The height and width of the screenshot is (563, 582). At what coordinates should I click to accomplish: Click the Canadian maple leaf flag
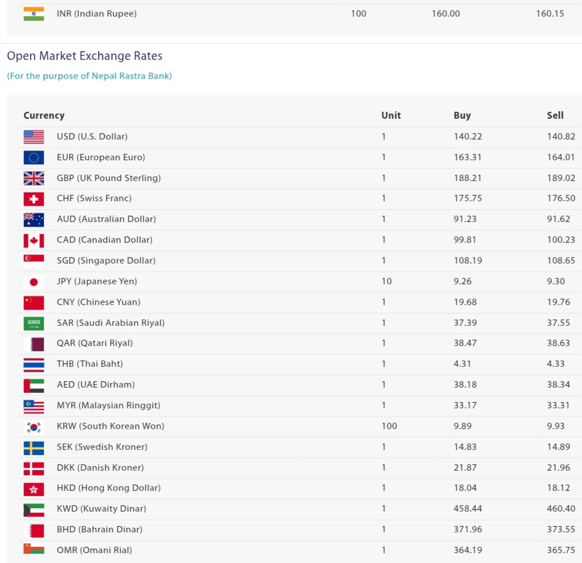(x=33, y=241)
